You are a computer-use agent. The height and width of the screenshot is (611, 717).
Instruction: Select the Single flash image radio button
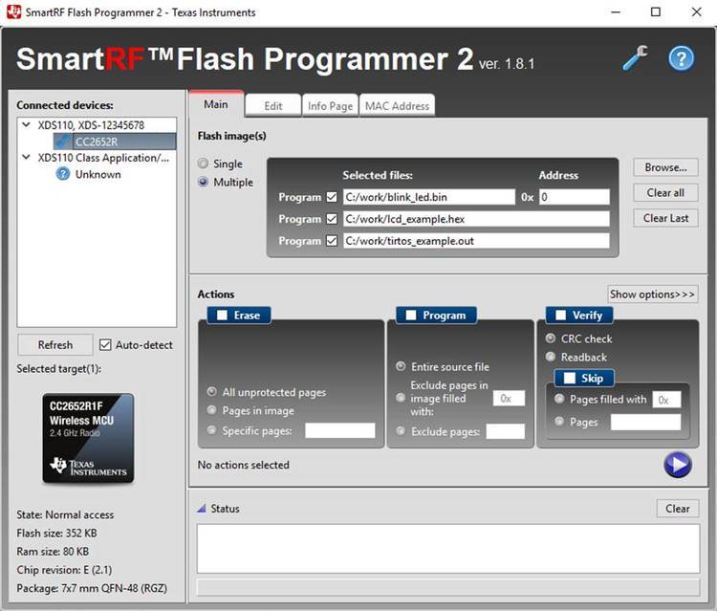pyautogui.click(x=203, y=164)
